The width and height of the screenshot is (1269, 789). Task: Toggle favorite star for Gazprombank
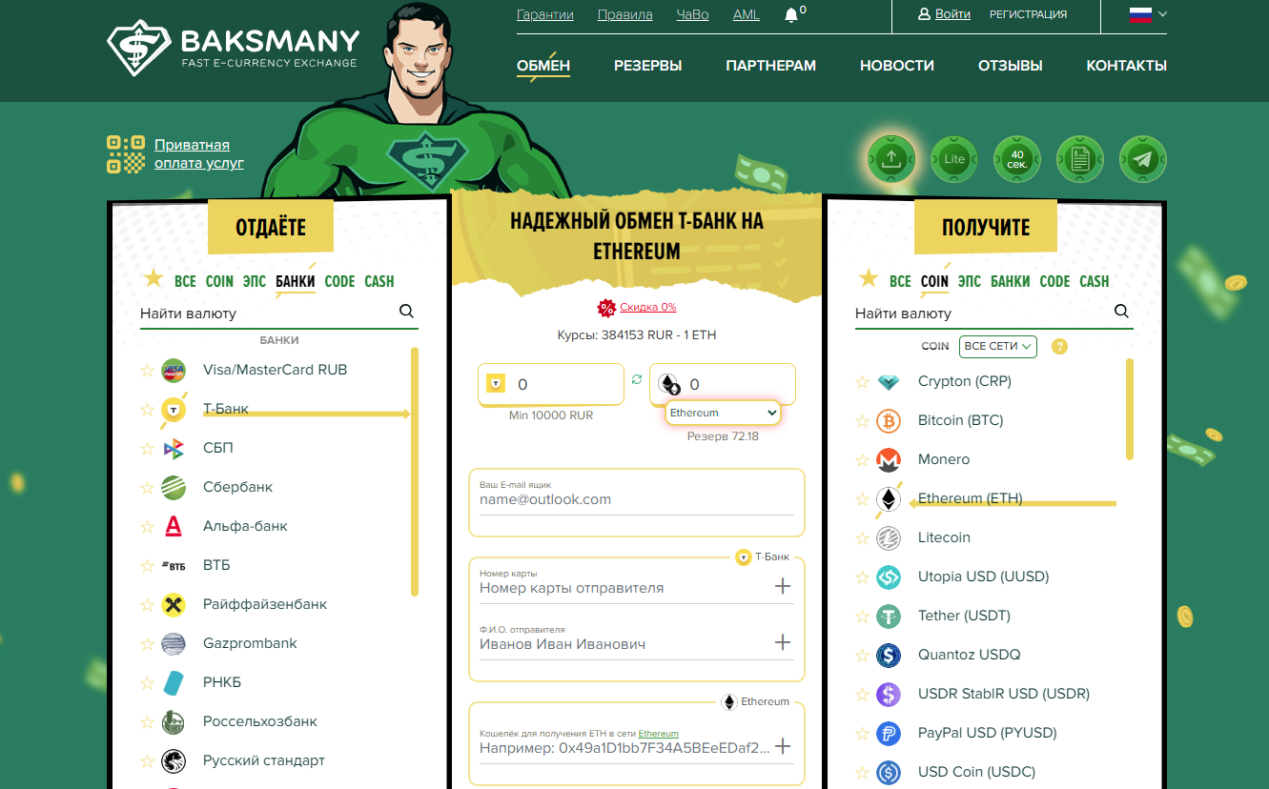pyautogui.click(x=147, y=643)
